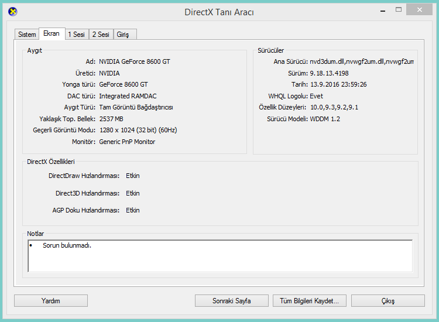The height and width of the screenshot is (322, 439).
Task: Select the Ekran tab
Action: pos(52,33)
